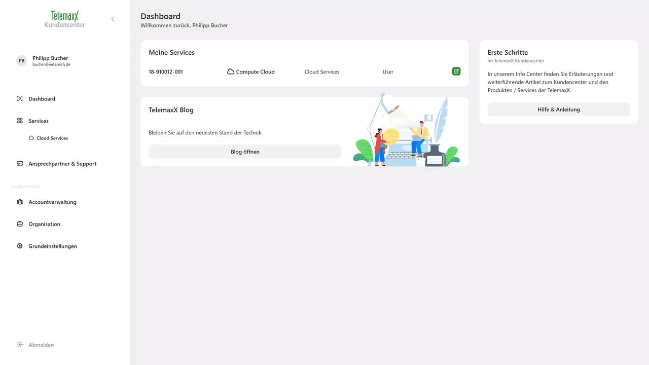Click the Ansprechpartner & Support icon

20,164
